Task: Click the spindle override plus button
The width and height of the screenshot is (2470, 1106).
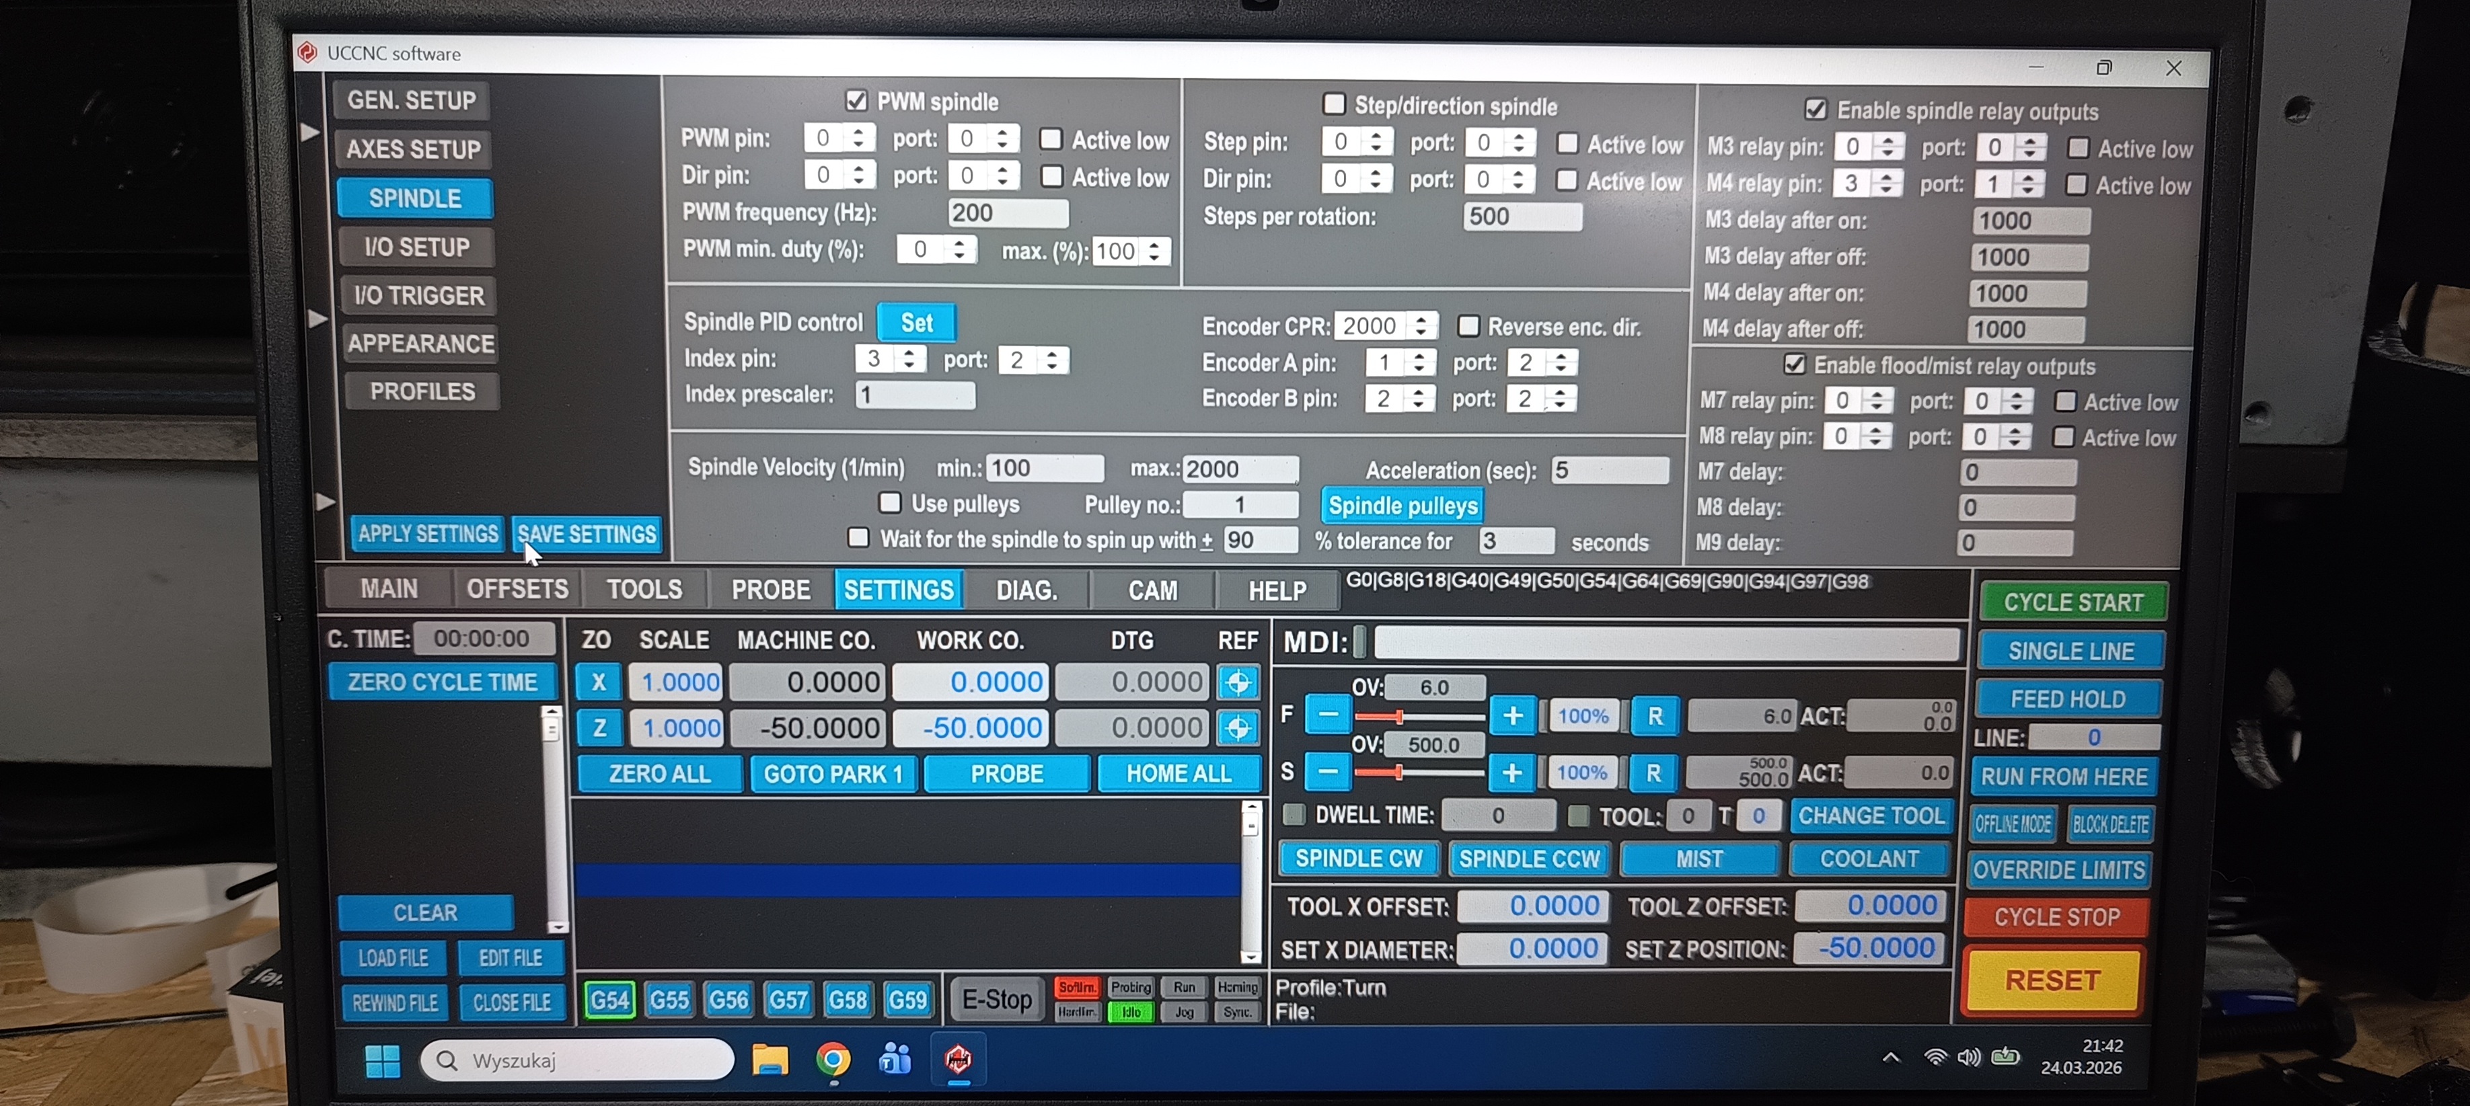Action: (x=1512, y=773)
